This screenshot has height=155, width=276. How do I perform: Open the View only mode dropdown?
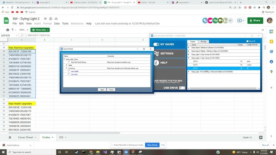(x=40, y=30)
